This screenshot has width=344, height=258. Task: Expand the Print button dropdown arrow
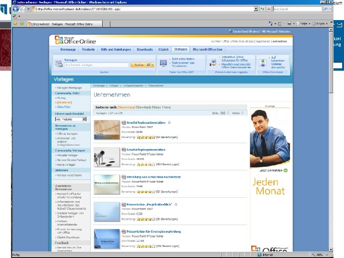coord(294,24)
